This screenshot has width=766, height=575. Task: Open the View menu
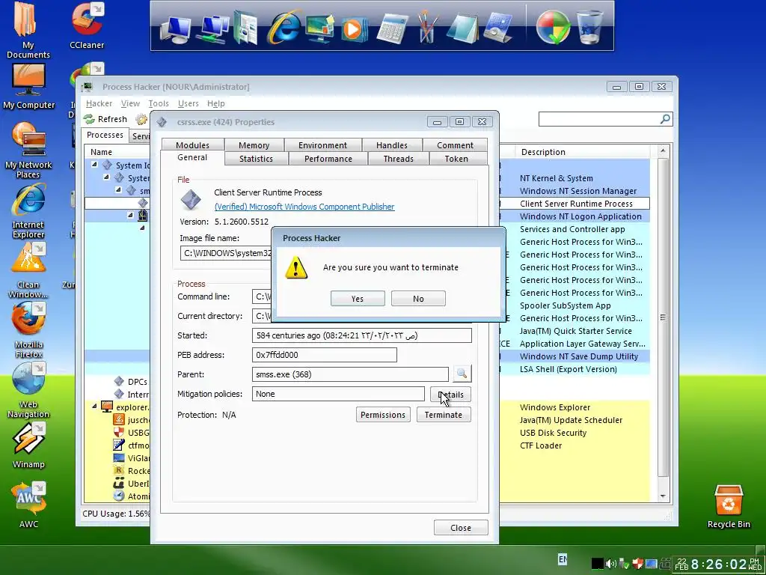point(130,103)
